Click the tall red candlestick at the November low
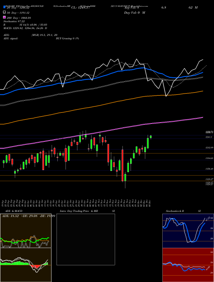The height and width of the screenshot is (282, 214). (x=122, y=165)
